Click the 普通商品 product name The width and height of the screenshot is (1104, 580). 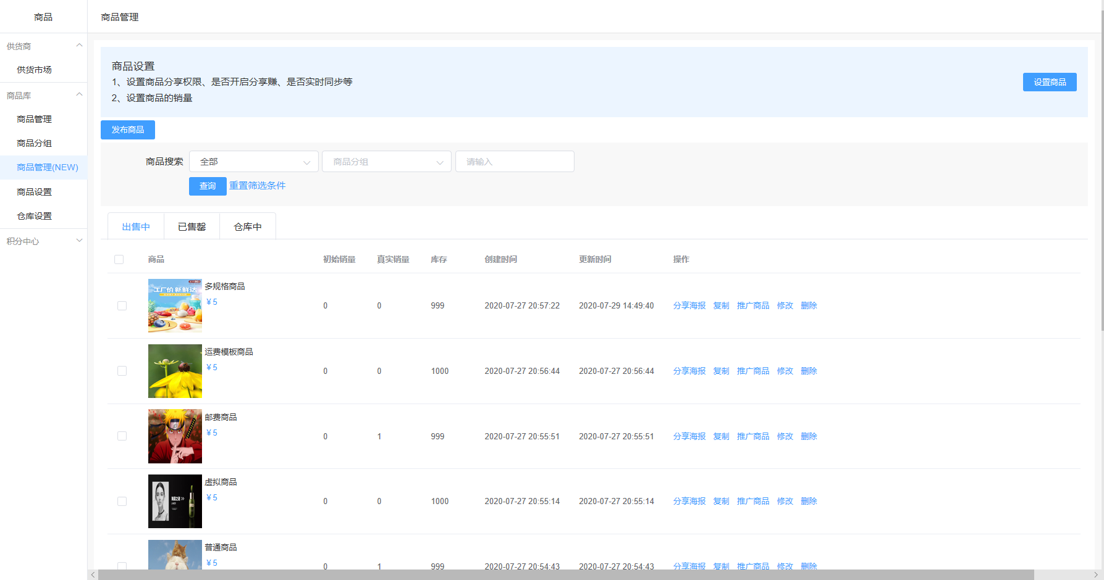click(221, 547)
